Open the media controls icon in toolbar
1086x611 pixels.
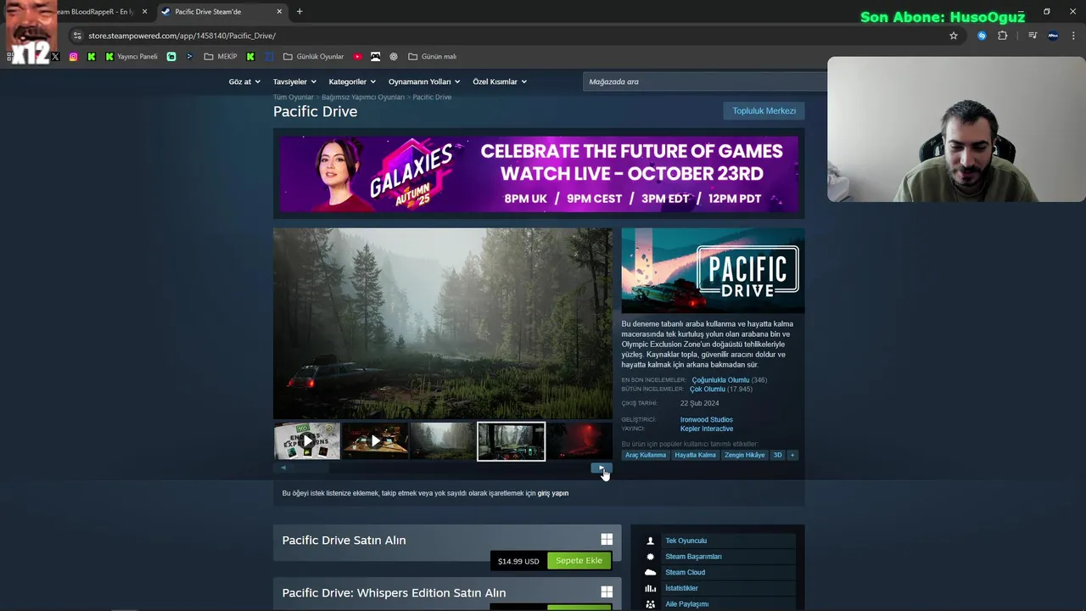pos(1033,36)
